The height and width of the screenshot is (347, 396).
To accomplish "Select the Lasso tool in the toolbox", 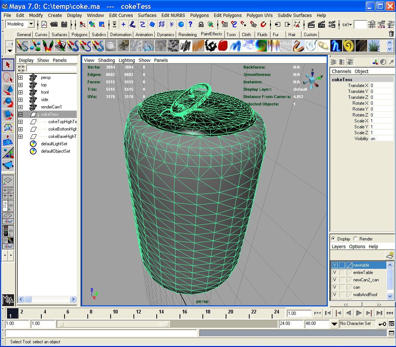I will [x=8, y=77].
